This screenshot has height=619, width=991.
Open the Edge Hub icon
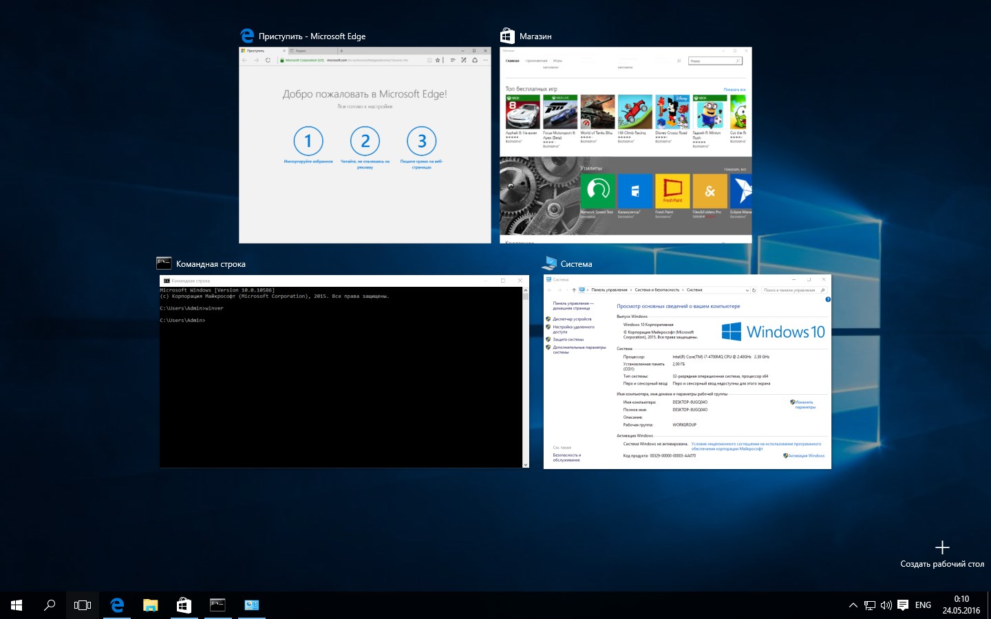click(453, 60)
